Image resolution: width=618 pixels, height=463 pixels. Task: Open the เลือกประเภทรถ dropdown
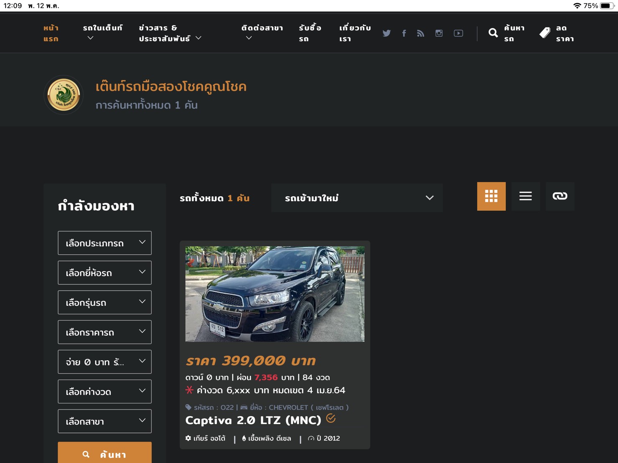click(104, 243)
